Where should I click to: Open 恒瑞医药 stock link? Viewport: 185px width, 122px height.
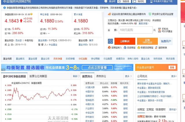[90, 100]
